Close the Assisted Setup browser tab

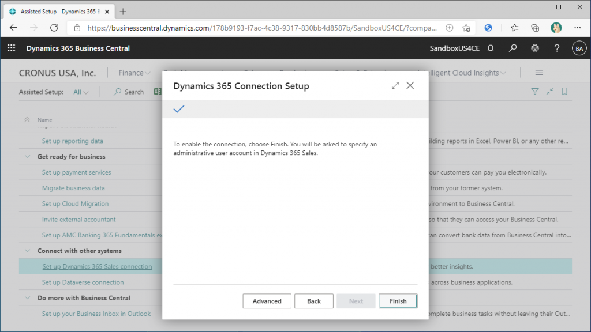pos(107,12)
